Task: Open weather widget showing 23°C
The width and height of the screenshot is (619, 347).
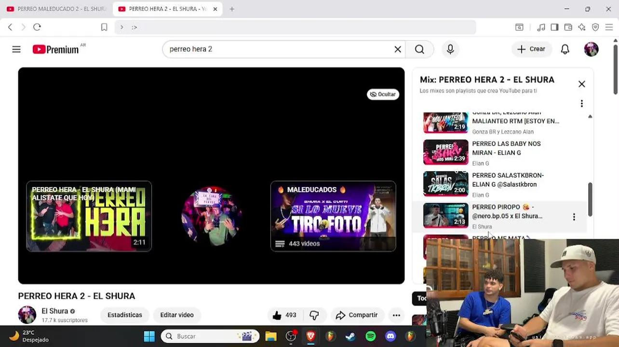Action: click(x=29, y=336)
